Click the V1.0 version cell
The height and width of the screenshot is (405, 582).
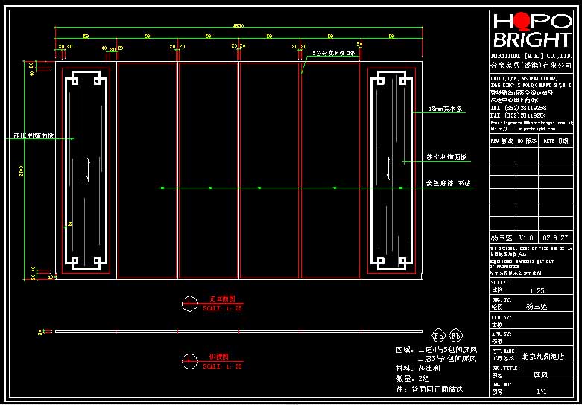tap(528, 237)
